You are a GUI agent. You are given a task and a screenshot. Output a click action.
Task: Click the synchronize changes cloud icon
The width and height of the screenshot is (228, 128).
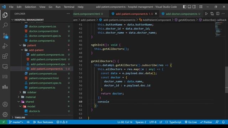click(x=28, y=122)
